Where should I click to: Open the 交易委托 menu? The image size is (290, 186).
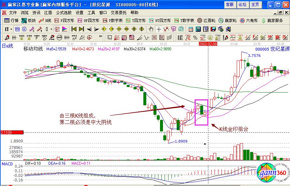[119, 12]
